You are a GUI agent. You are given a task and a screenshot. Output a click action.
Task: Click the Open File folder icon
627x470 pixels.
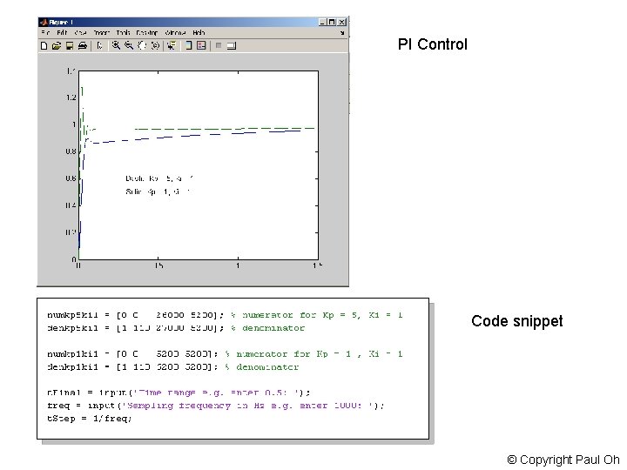[57, 46]
